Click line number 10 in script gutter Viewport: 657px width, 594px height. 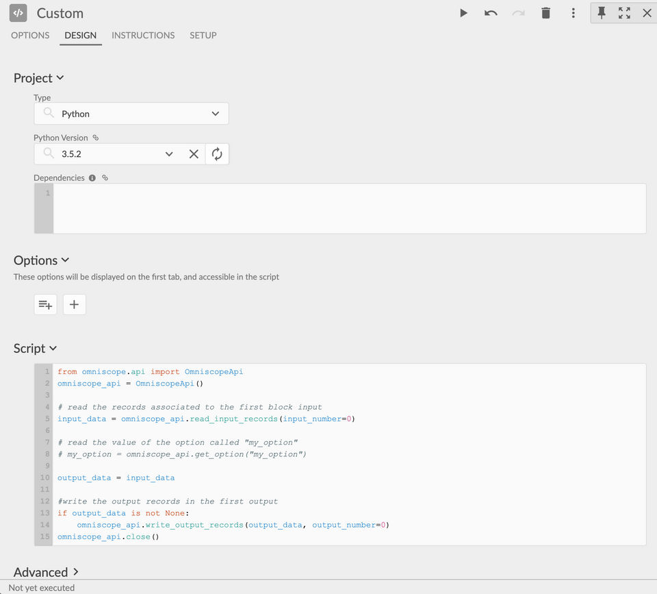coord(45,478)
